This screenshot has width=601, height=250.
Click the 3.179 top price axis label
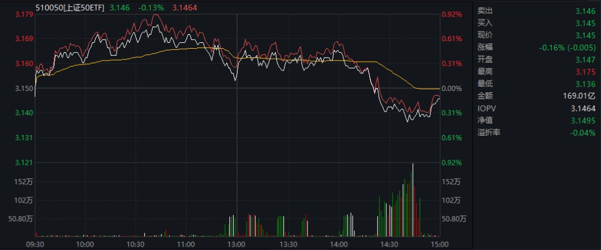[x=24, y=14]
